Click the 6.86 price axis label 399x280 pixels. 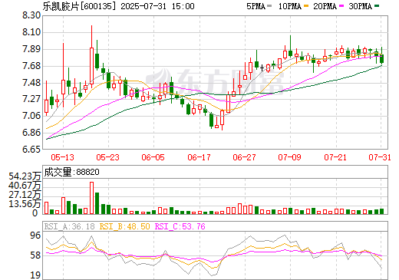click(31, 133)
